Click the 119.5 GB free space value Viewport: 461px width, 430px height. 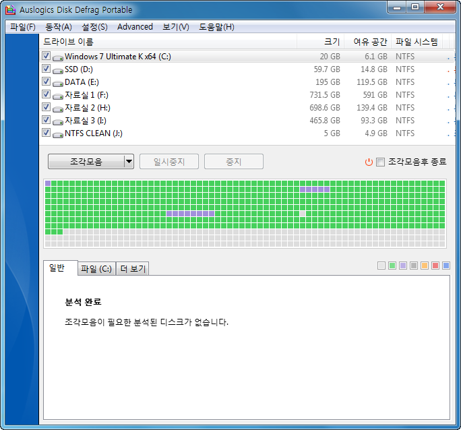pos(372,82)
